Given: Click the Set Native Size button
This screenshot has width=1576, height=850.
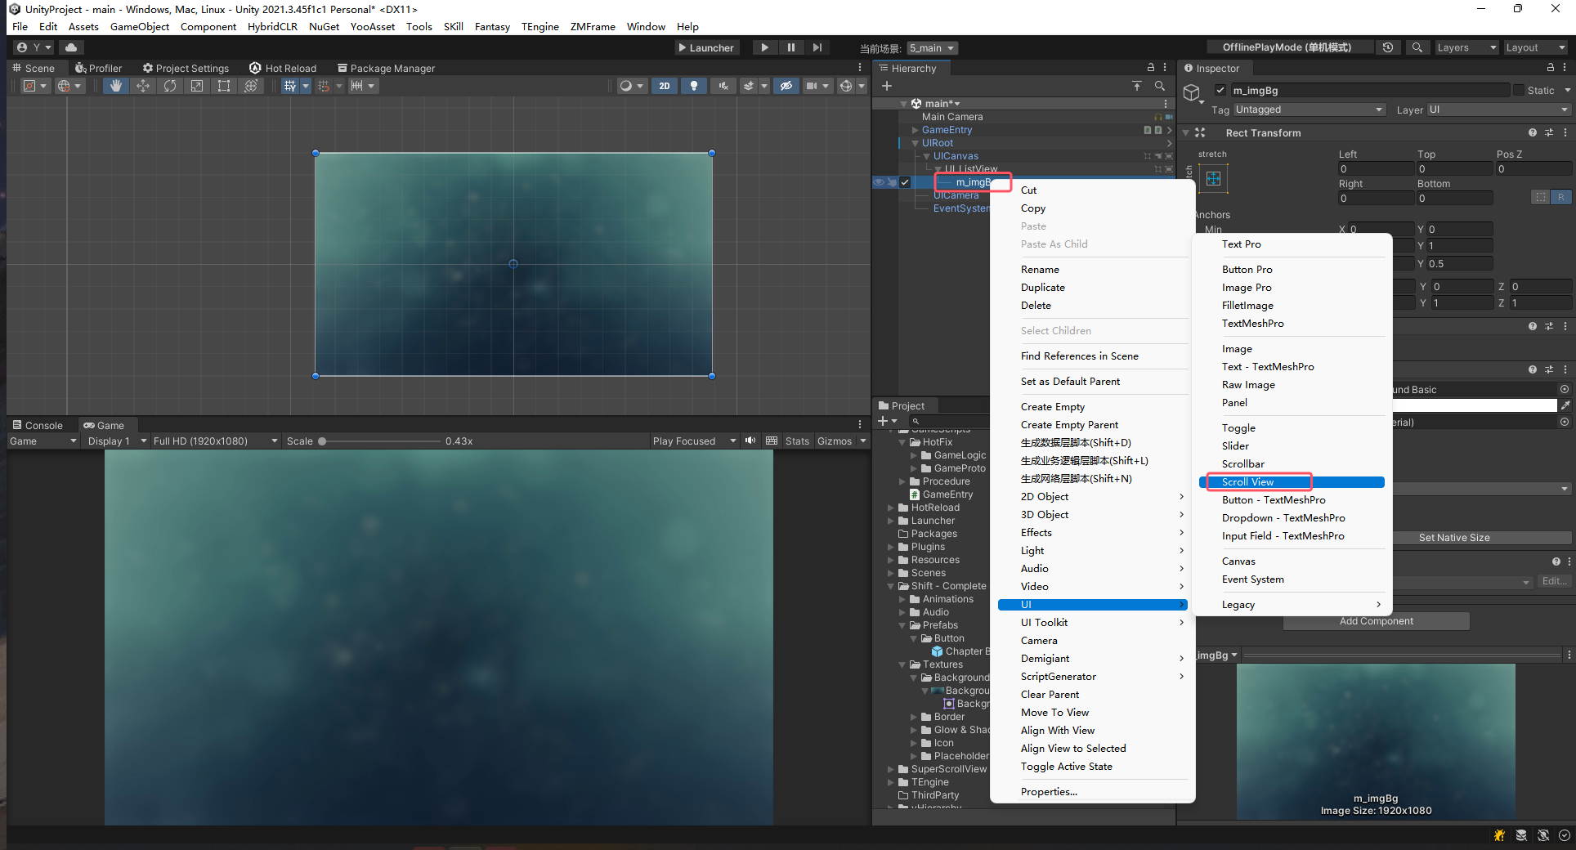Looking at the screenshot, I should [1455, 537].
